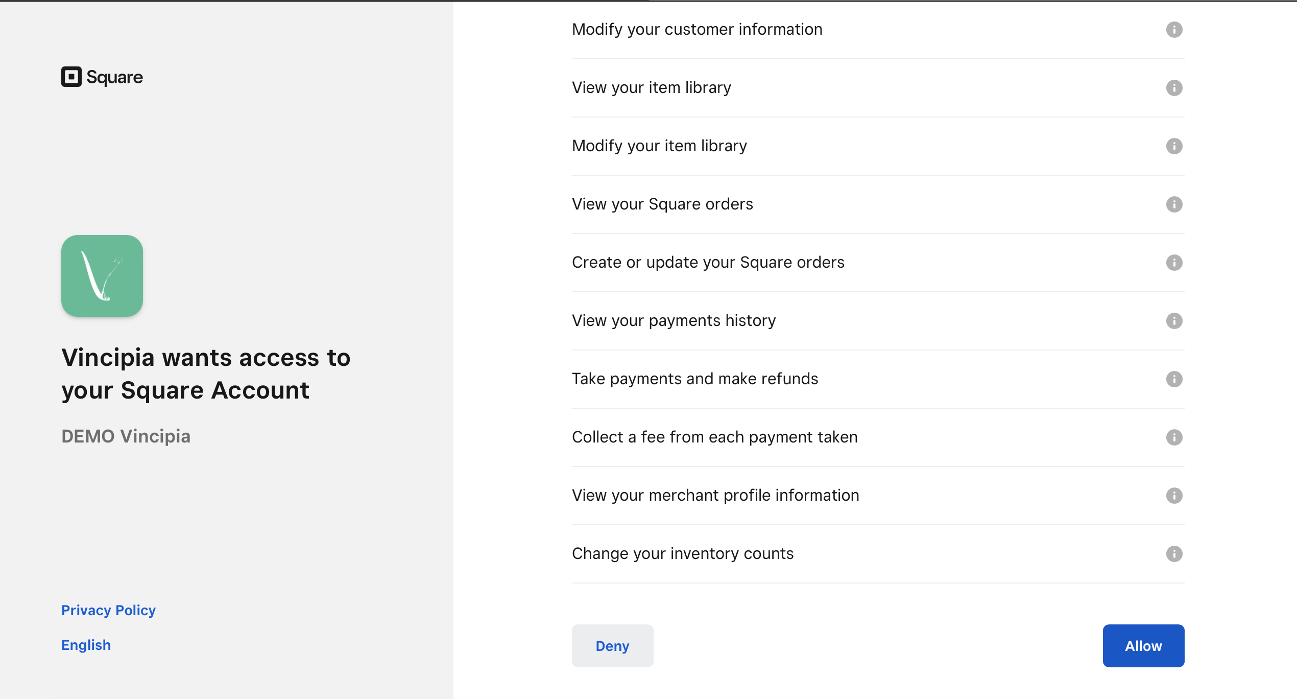This screenshot has width=1297, height=699.
Task: Click info icon for Modify your customer information
Action: click(x=1174, y=30)
